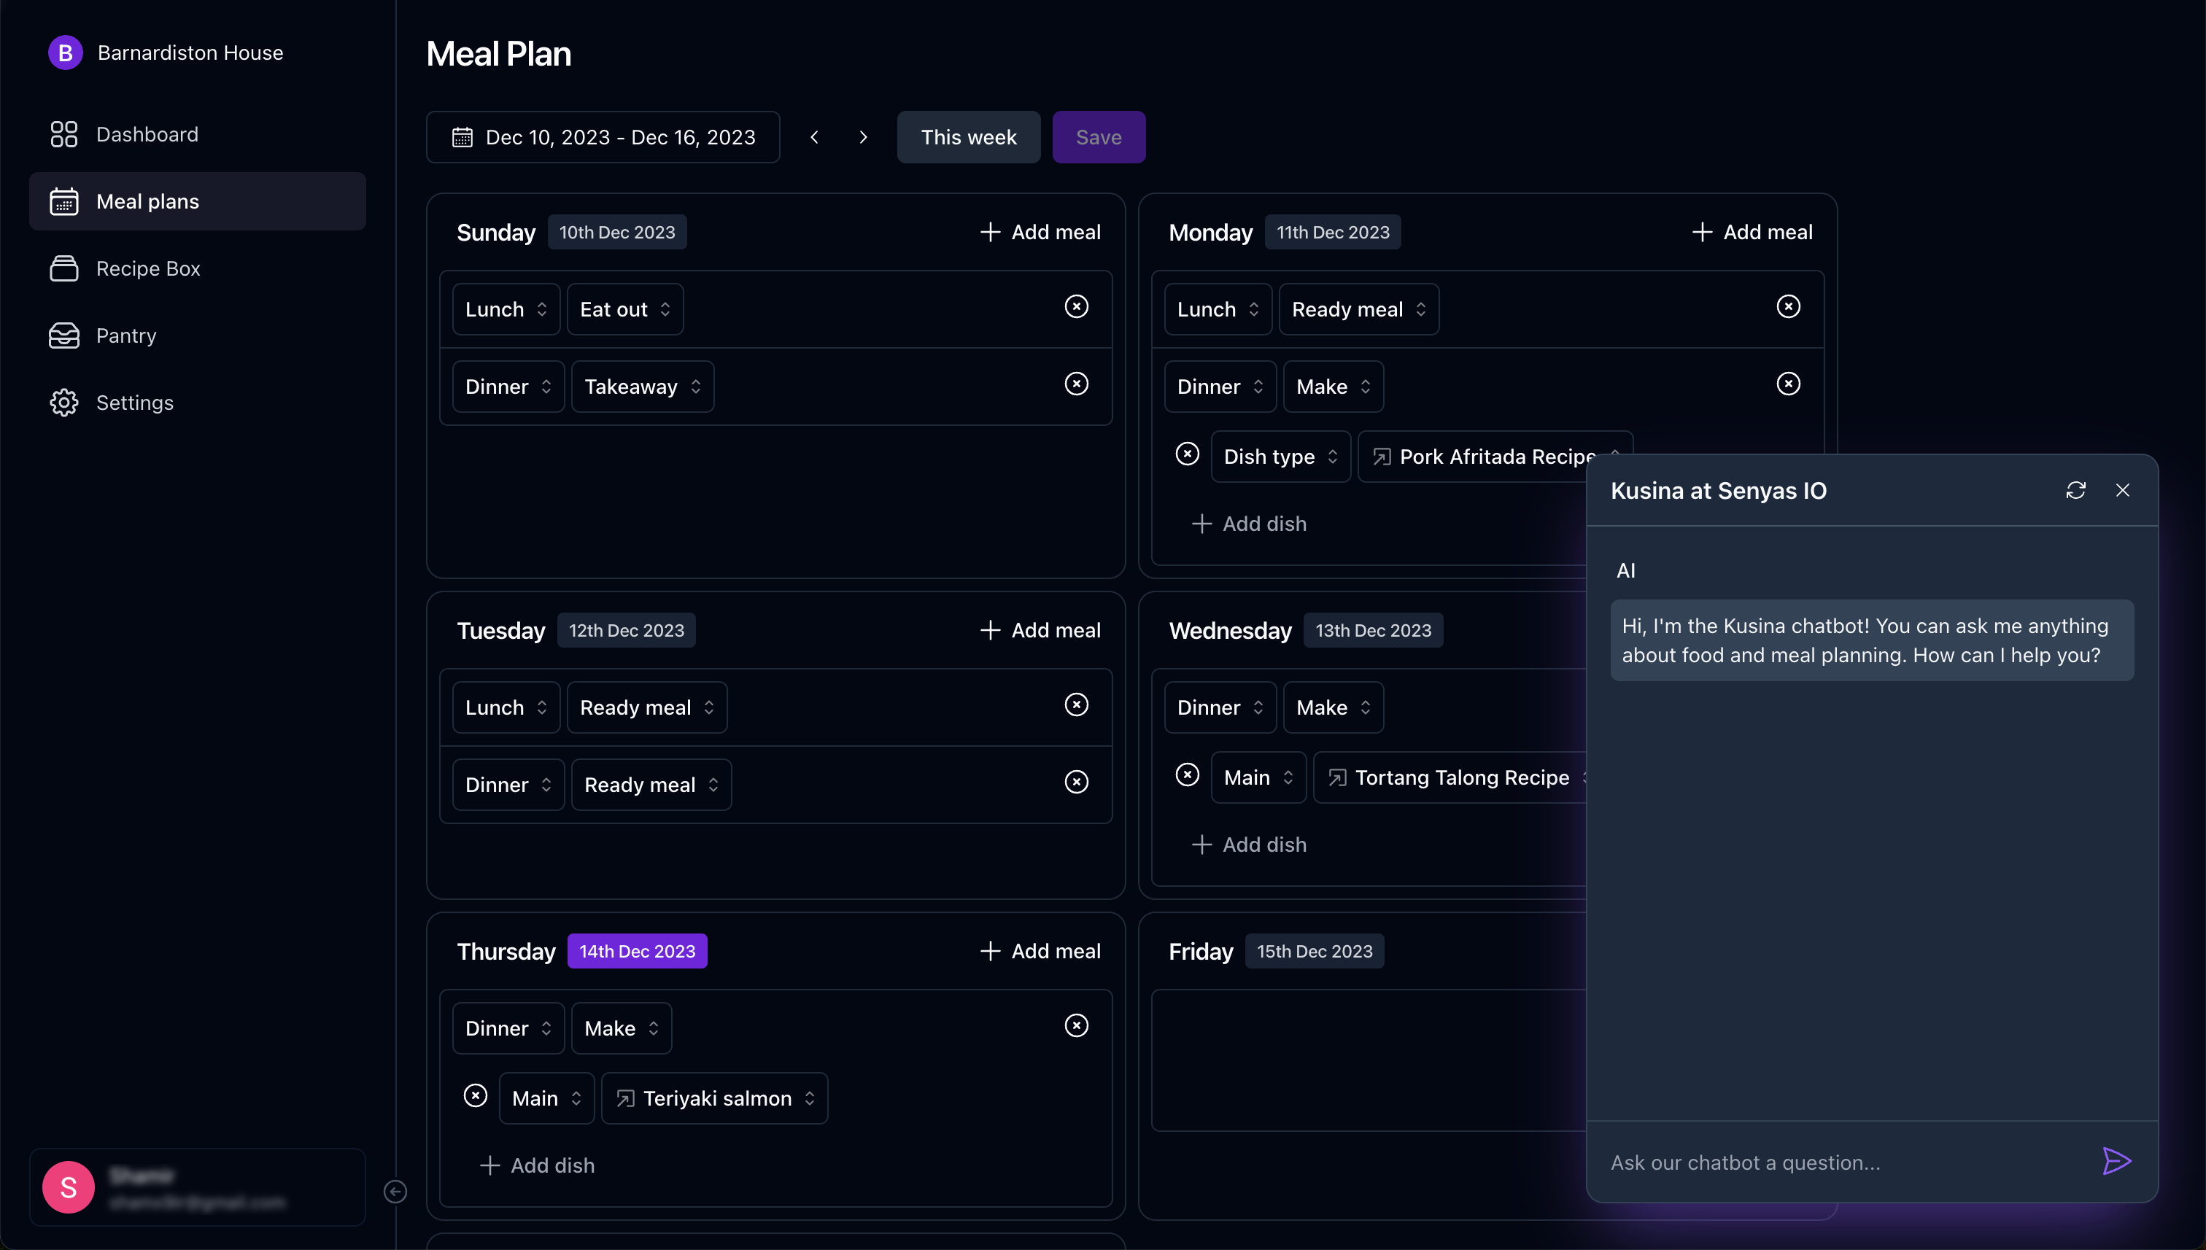Delete the Tortang Talong Recipe dish
The height and width of the screenshot is (1250, 2206).
1187,775
